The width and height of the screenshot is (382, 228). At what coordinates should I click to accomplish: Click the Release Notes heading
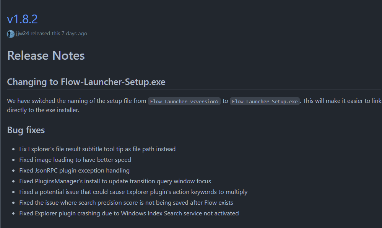coord(46,55)
